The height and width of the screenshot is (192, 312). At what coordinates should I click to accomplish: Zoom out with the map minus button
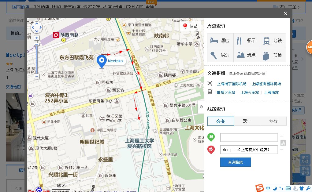click(37, 76)
